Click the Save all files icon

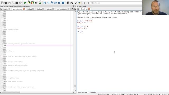(x=13, y=3)
